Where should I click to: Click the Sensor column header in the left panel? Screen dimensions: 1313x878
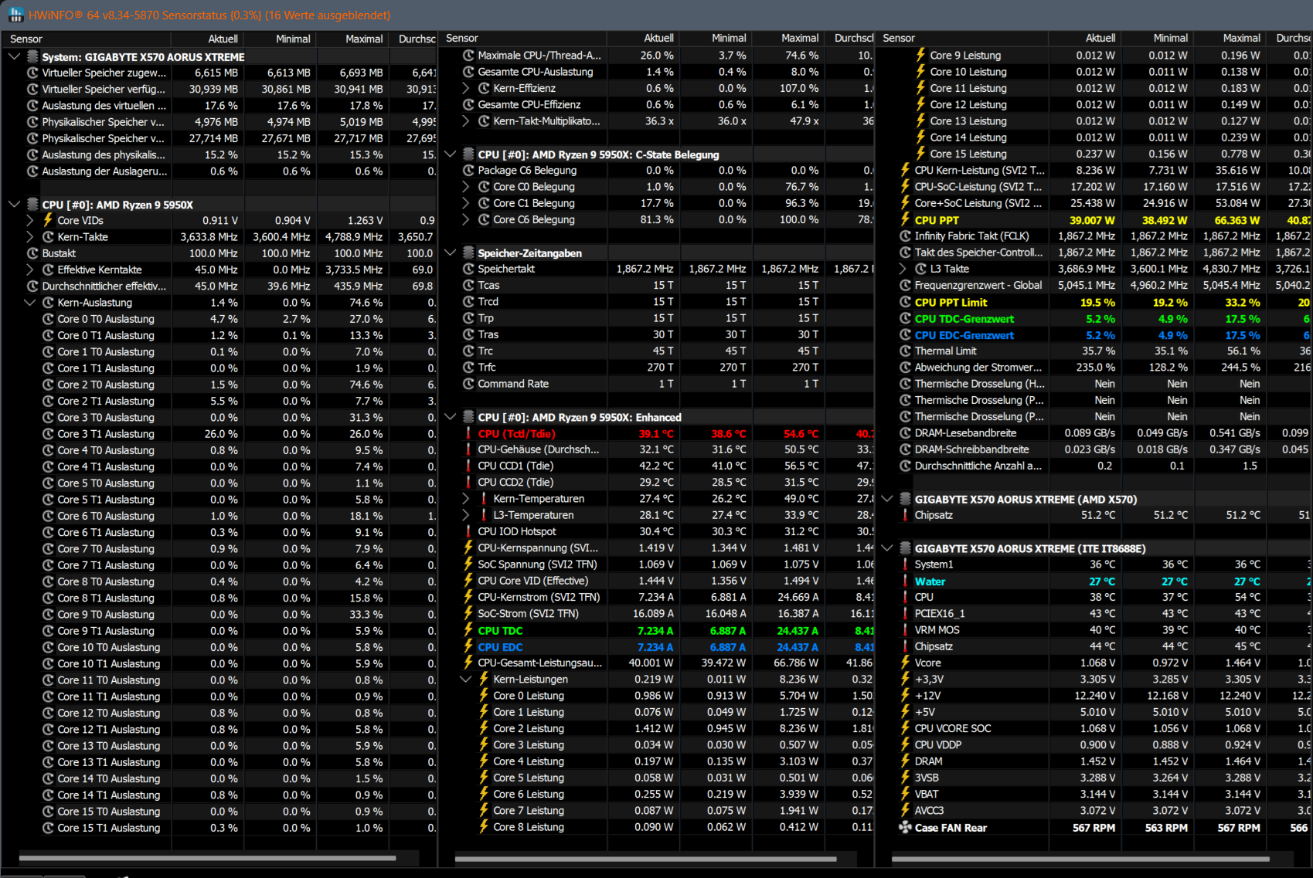[x=86, y=39]
